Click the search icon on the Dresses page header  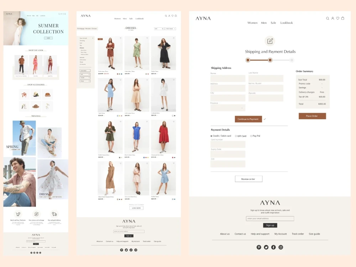pyautogui.click(x=166, y=16)
